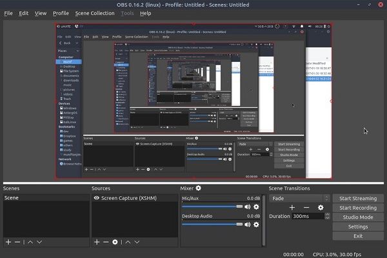
Task: Move source up in Sources list
Action: (x=128, y=243)
